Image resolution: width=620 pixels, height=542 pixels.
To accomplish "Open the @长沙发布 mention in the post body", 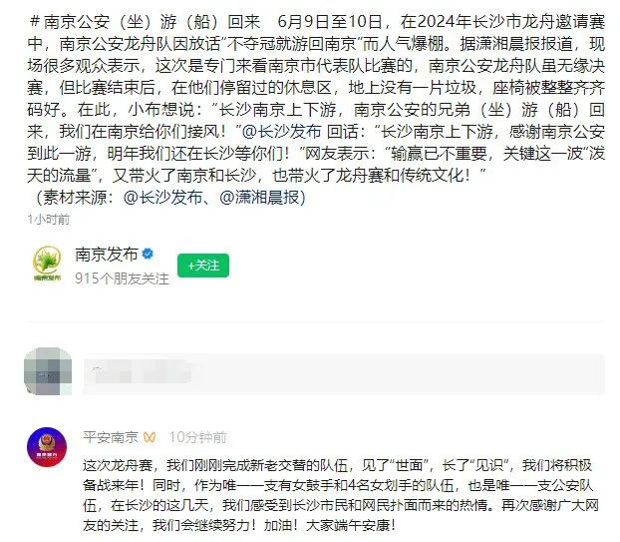I will pos(281,132).
